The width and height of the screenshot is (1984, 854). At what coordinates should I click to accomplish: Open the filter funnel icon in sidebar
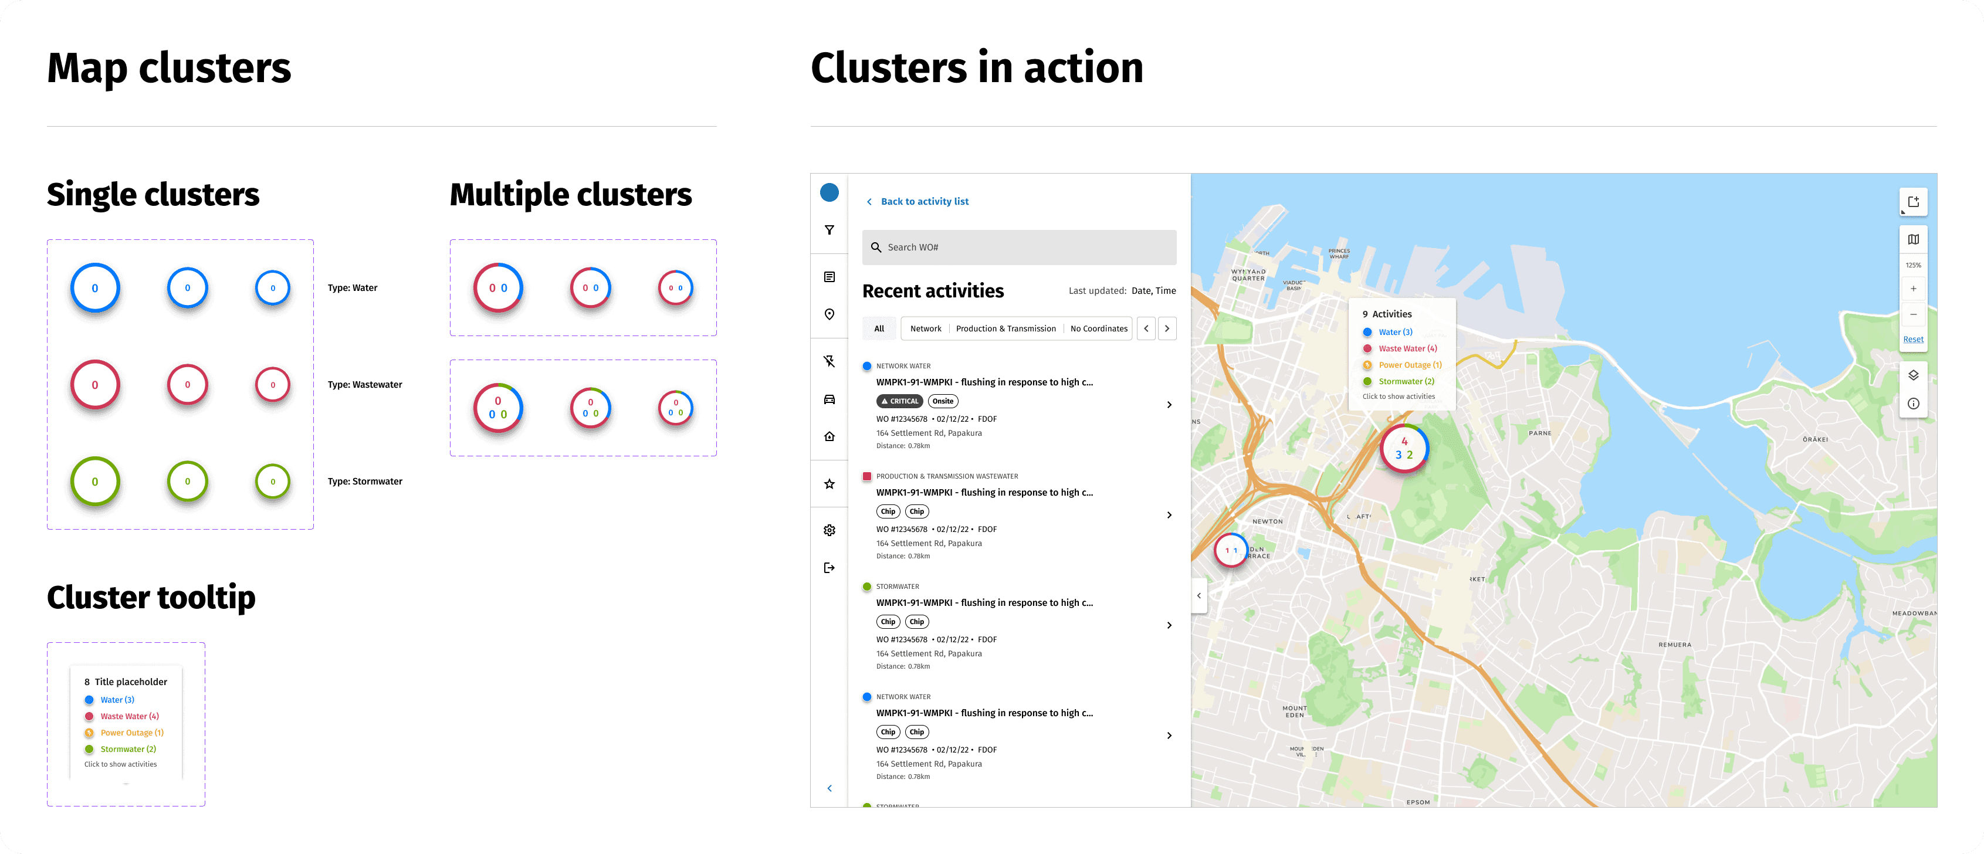tap(830, 231)
